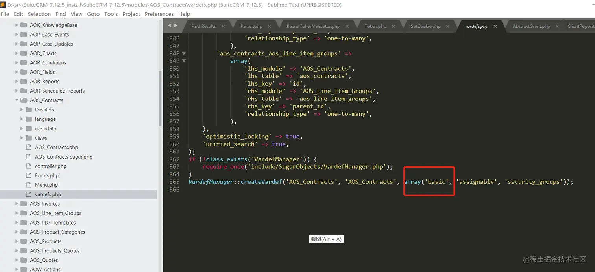This screenshot has height=272, width=595.
Task: Select the AOR_Scheduled_Reports folder icon
Action: (24, 91)
